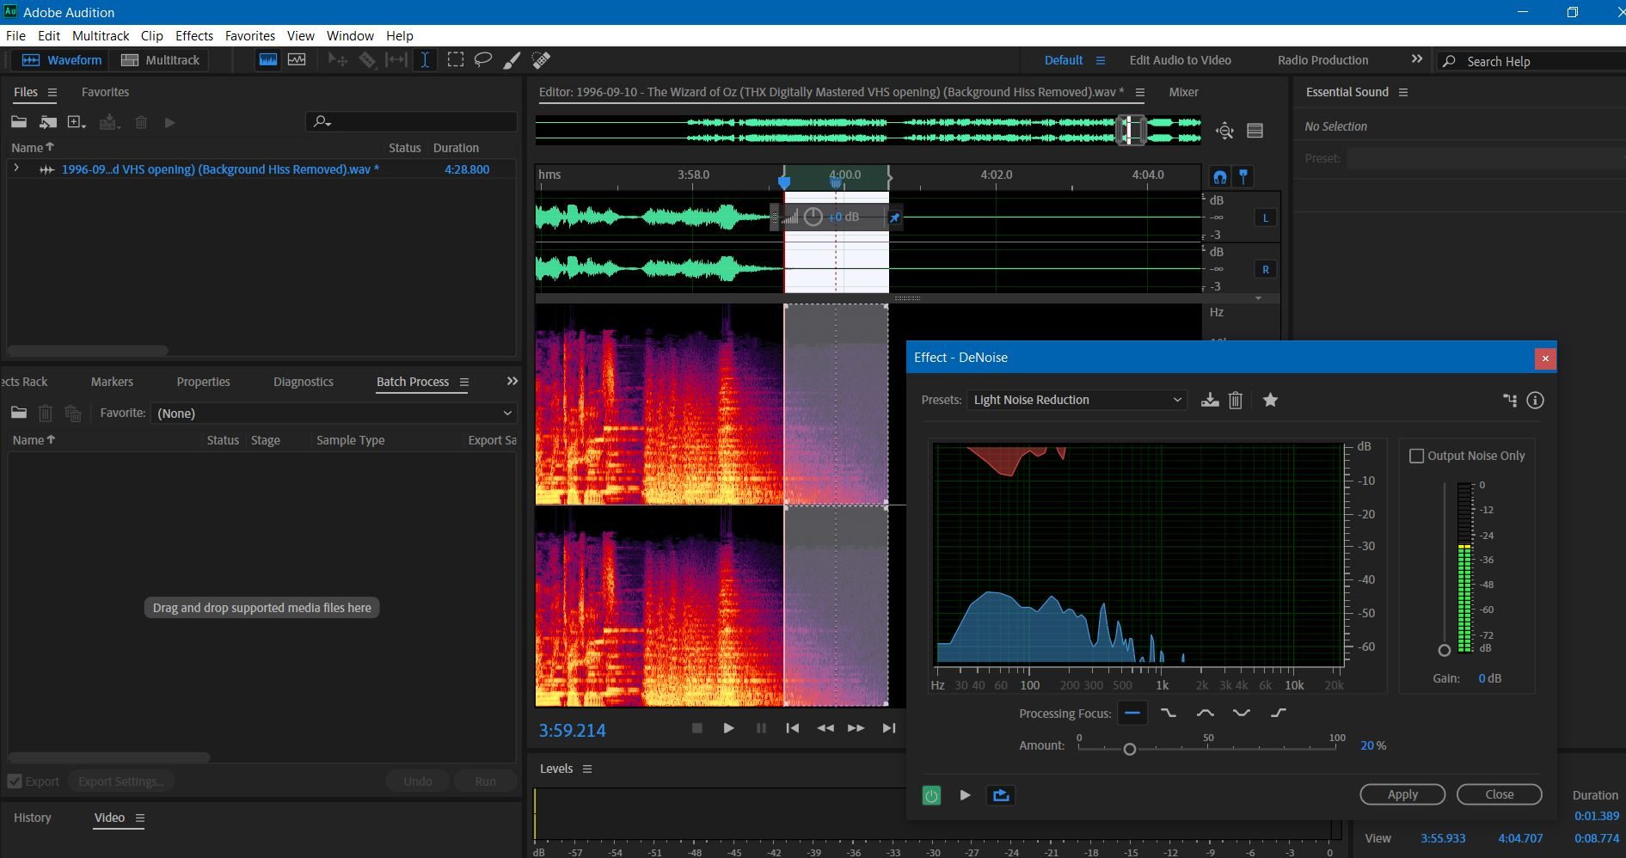The height and width of the screenshot is (858, 1626).
Task: Toggle the DeNoise preview loop
Action: tap(1001, 795)
